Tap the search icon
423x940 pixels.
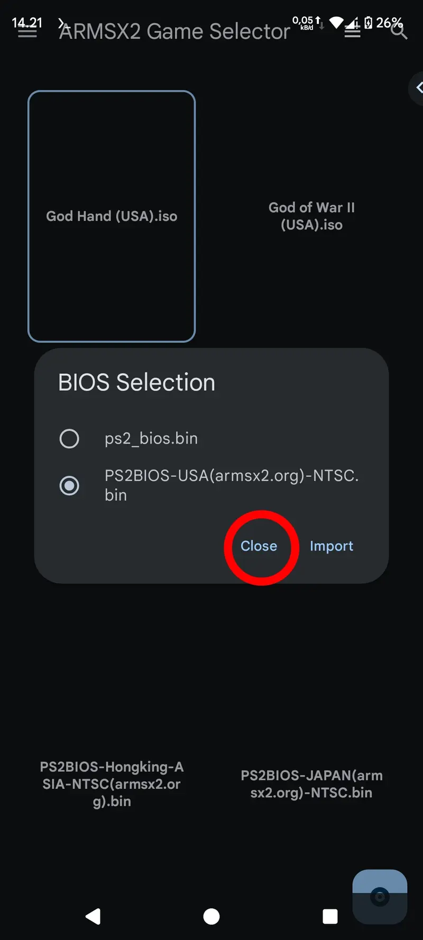[x=399, y=32]
